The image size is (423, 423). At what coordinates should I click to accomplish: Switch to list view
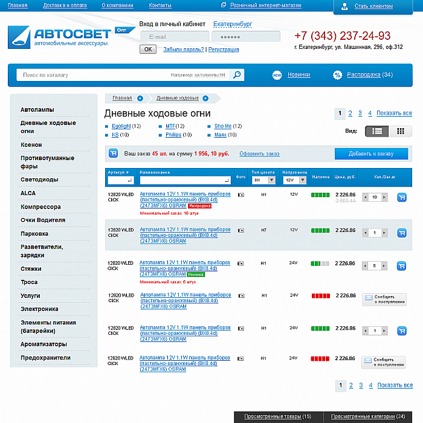point(376,131)
